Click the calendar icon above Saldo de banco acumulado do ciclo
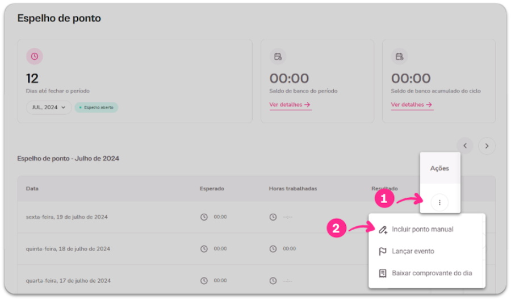The height and width of the screenshot is (299, 511). (x=400, y=56)
